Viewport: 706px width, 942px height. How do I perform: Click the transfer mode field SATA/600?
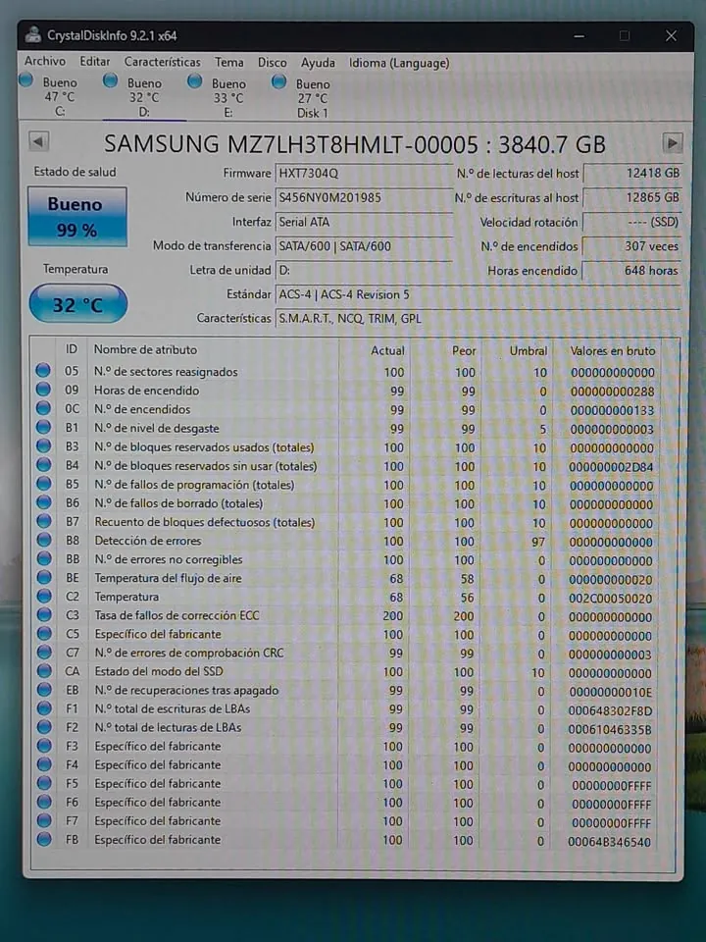364,245
